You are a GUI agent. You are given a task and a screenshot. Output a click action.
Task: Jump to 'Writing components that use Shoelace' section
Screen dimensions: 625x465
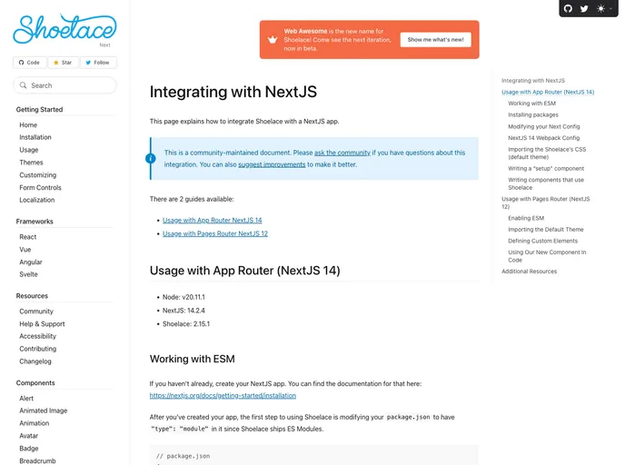click(x=546, y=183)
